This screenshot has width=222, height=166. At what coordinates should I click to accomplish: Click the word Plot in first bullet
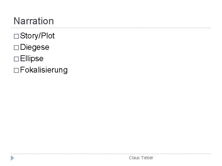tap(48, 36)
